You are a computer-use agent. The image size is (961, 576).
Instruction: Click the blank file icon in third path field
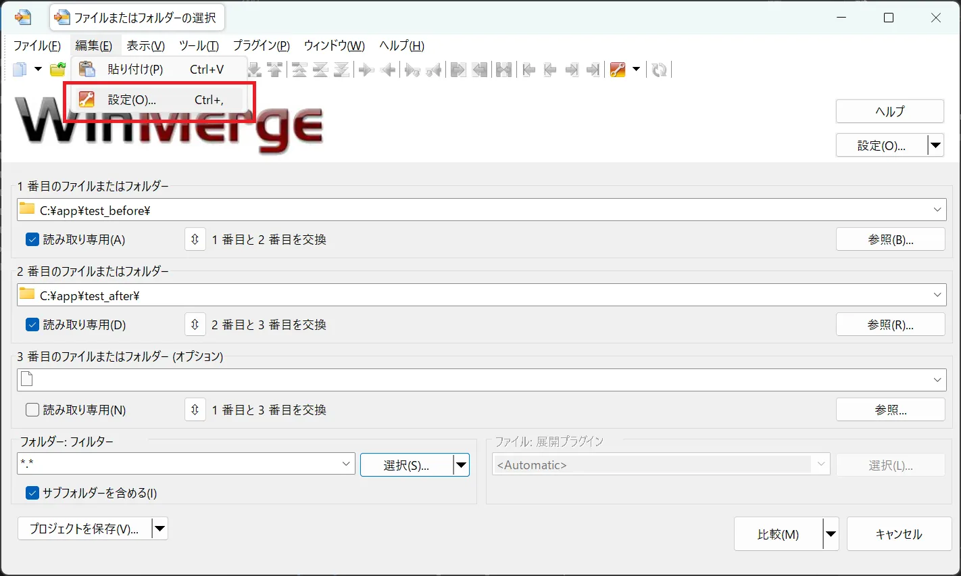point(27,379)
